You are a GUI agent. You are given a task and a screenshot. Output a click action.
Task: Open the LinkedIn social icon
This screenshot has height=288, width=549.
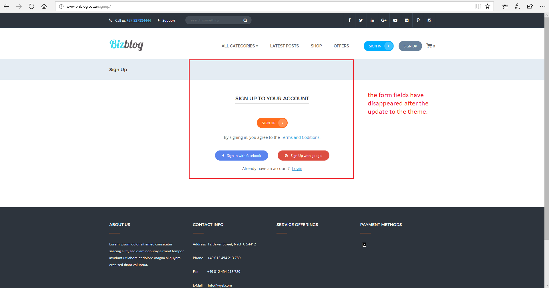tap(372, 20)
